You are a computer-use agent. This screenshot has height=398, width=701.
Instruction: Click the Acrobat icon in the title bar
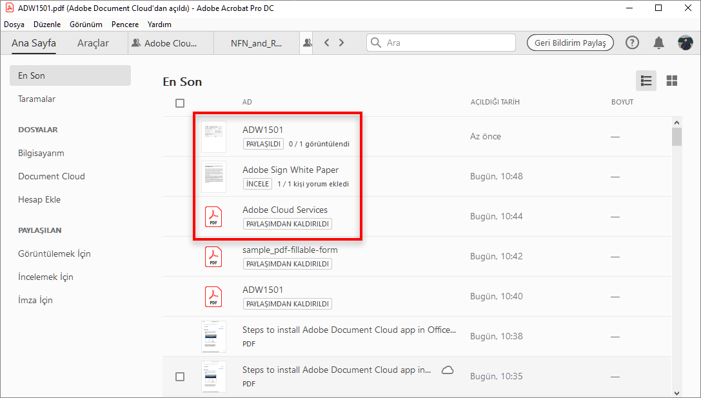(x=9, y=8)
